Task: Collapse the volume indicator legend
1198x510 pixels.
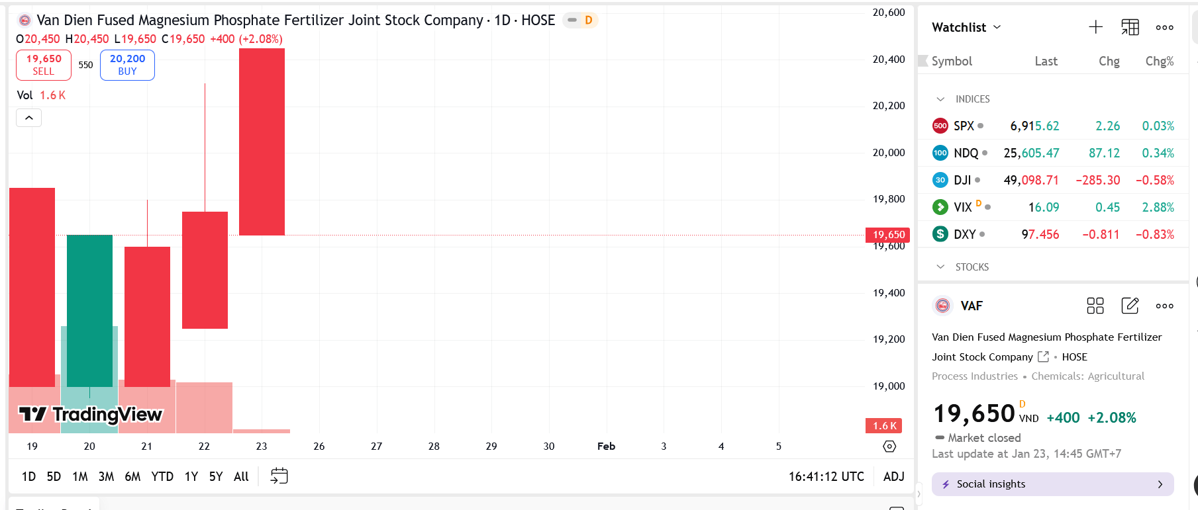Action: 29,118
